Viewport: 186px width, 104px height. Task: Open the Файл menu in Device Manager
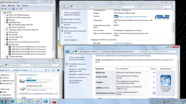click(x=3, y=5)
